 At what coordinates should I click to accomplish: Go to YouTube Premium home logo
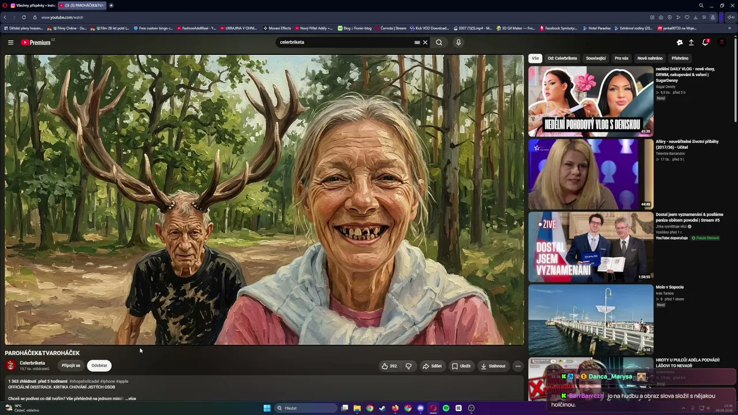click(37, 42)
